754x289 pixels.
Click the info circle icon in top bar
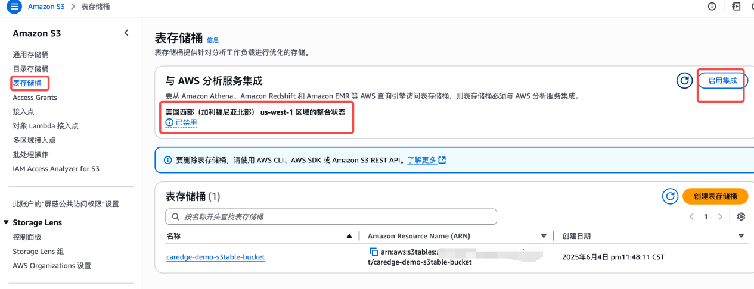(712, 7)
